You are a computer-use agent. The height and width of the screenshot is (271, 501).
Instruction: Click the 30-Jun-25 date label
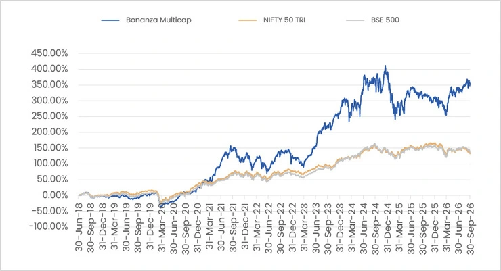click(x=411, y=227)
